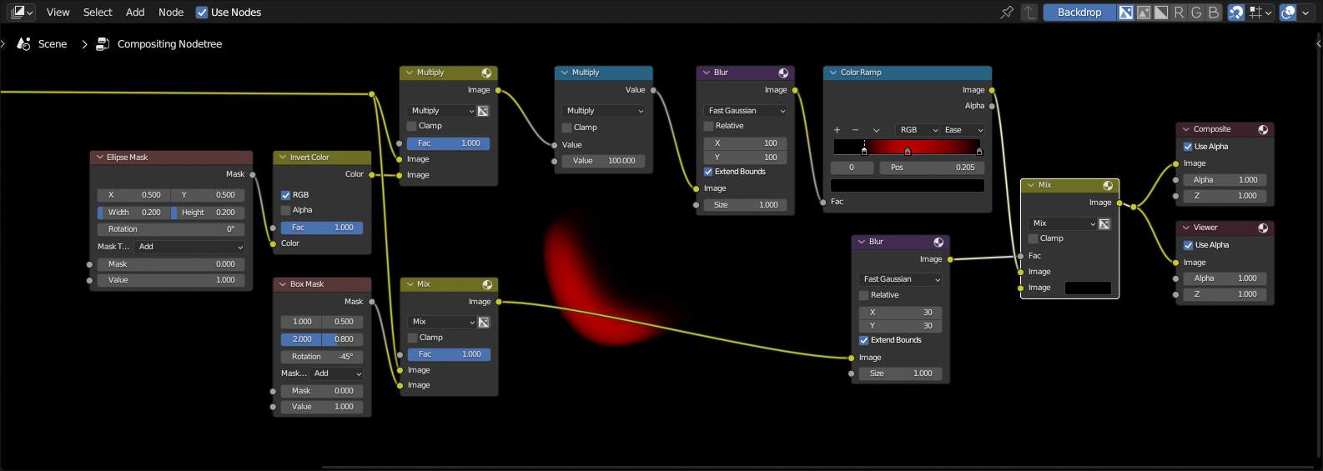The width and height of the screenshot is (1323, 471).
Task: Toggle preview icon on top Multiply node
Action: coord(486,73)
